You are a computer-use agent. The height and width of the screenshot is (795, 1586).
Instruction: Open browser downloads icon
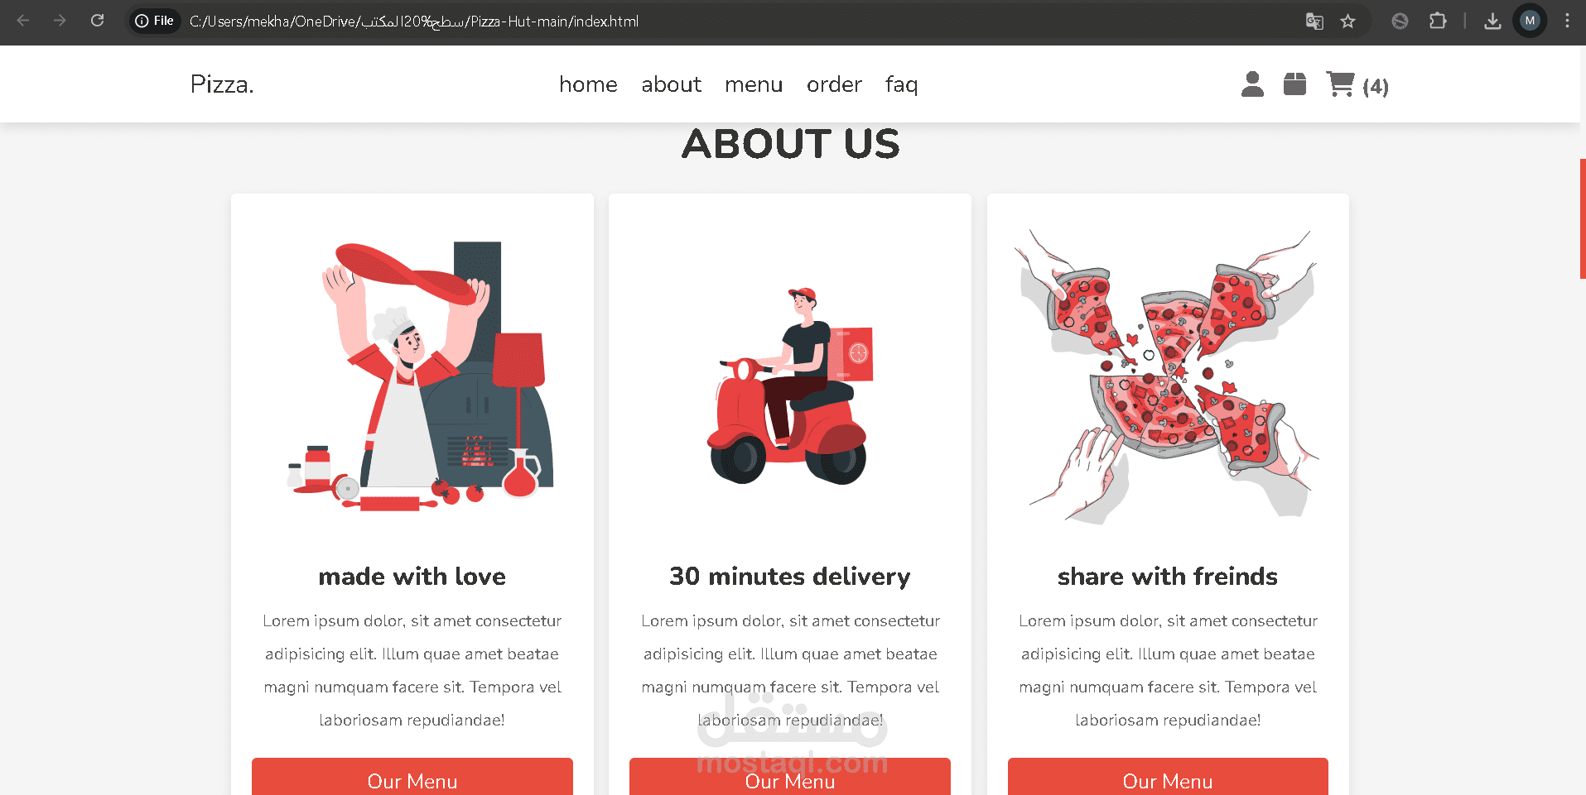[1492, 21]
